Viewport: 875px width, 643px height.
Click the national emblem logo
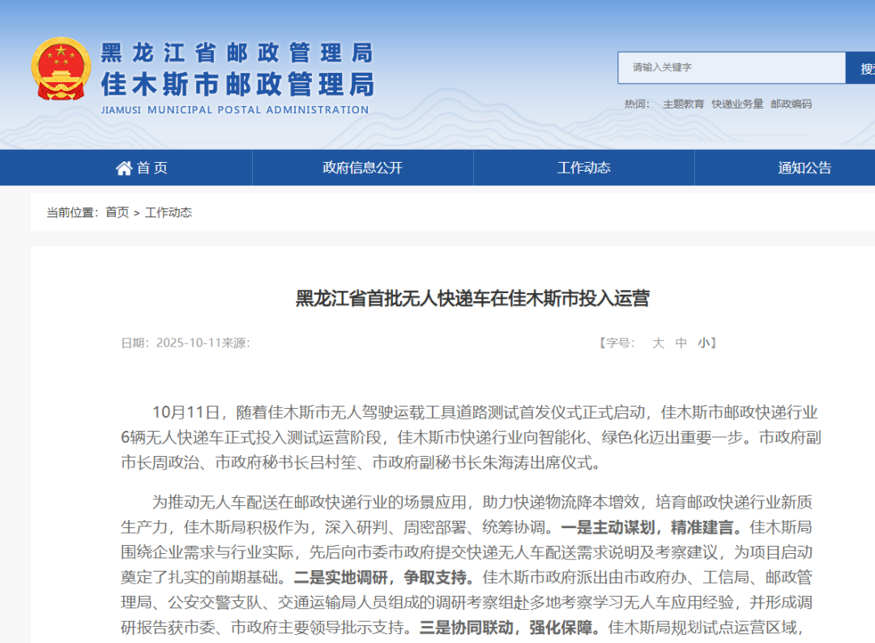click(62, 69)
